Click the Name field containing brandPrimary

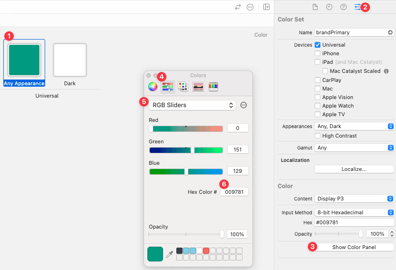tap(354, 32)
